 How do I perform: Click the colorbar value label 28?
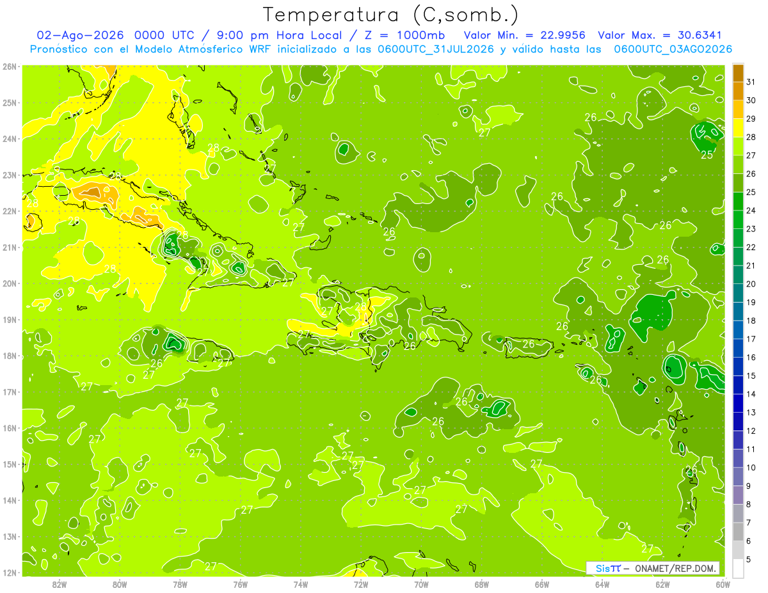click(751, 136)
